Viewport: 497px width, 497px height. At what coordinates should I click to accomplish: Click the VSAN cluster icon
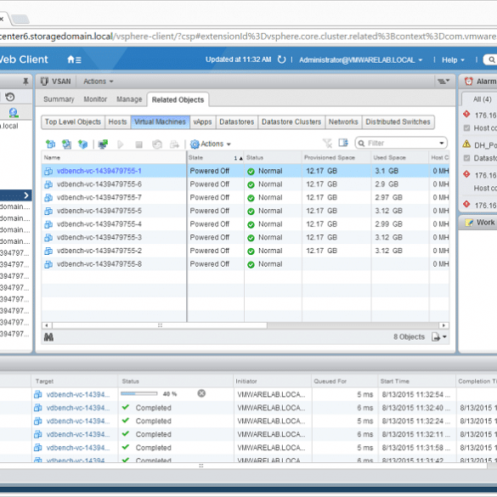click(x=44, y=82)
